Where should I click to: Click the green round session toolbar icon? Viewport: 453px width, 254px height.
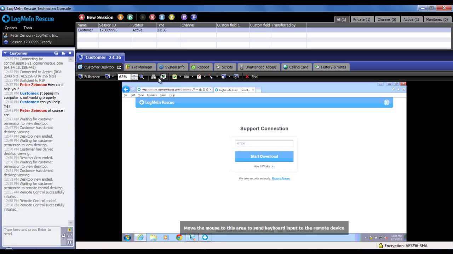point(130,17)
